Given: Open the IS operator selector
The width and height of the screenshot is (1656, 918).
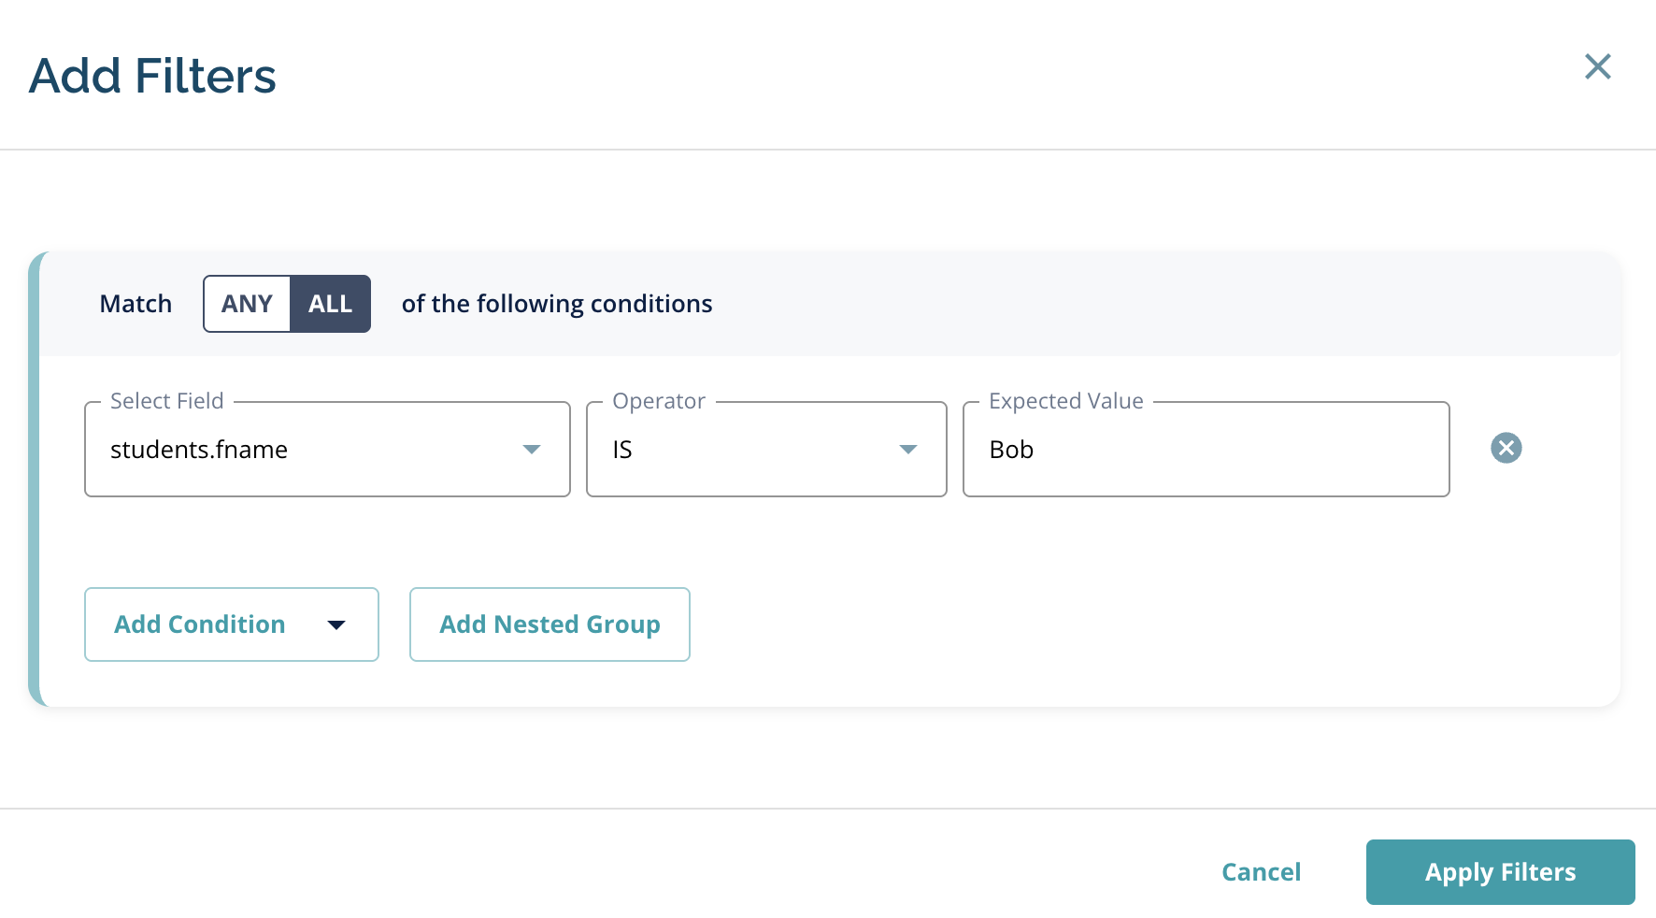Looking at the screenshot, I should [x=766, y=450].
